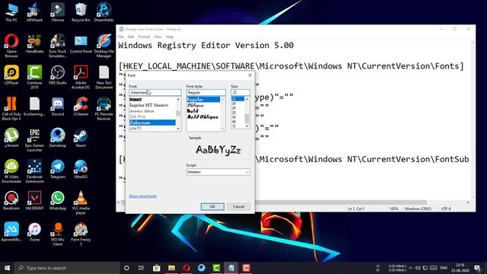Click Notepad horizontal scroll right arrow
The height and width of the screenshot is (274, 487).
(x=468, y=202)
